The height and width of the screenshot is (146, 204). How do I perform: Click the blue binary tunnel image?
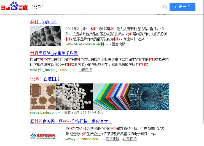click(150, 97)
